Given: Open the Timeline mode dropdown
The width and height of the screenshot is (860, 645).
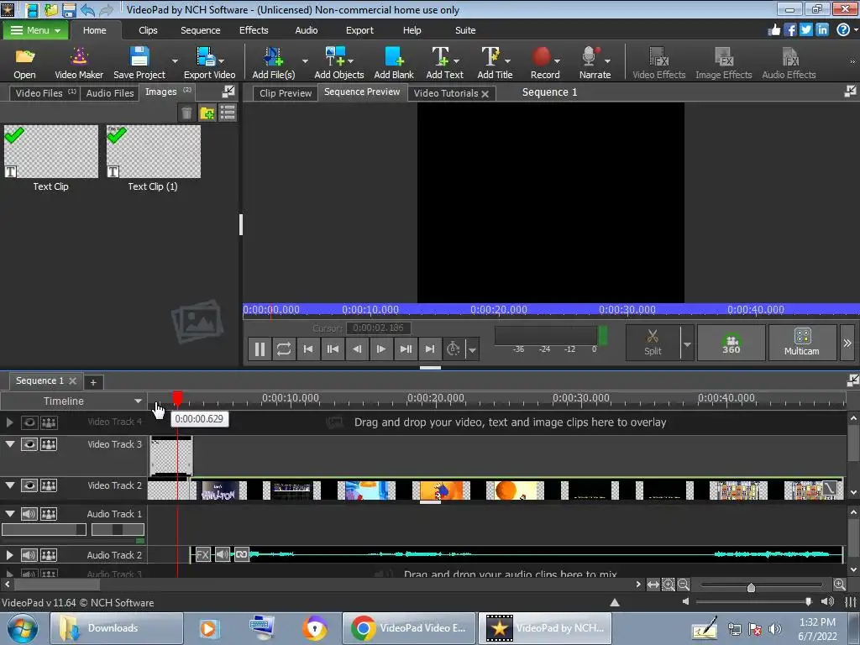Looking at the screenshot, I should point(138,401).
